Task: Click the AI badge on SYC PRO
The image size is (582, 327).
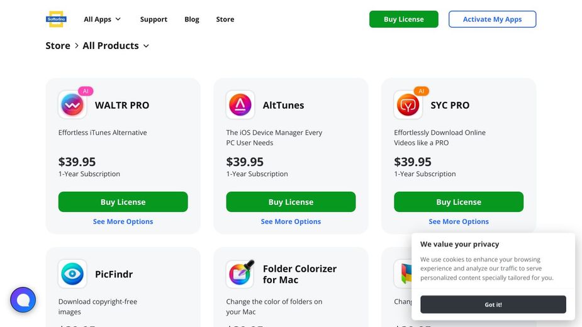Action: coord(422,91)
